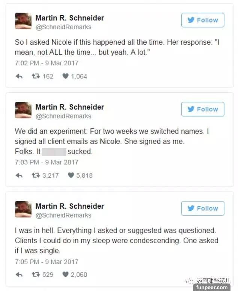
Task: Reply to the switched names experiment tweet
Action: 19,175
